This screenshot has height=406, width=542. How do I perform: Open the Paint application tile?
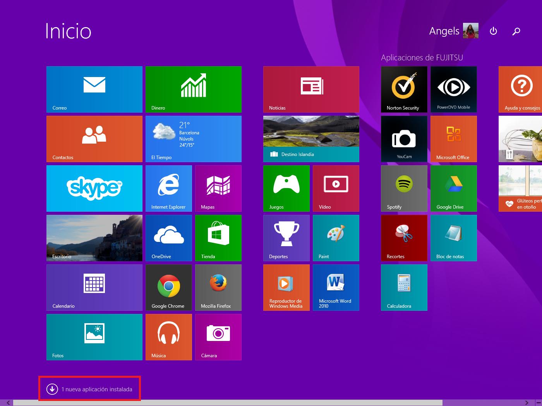(336, 238)
